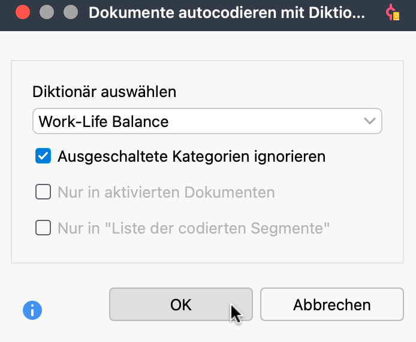This screenshot has height=342, width=416.
Task: Click the "Liste der codierten Segmente" label text
Action: coord(194,228)
